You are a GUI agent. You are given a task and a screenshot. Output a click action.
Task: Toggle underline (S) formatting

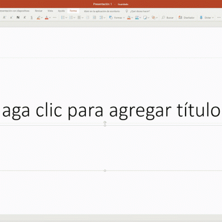(x=31, y=18)
